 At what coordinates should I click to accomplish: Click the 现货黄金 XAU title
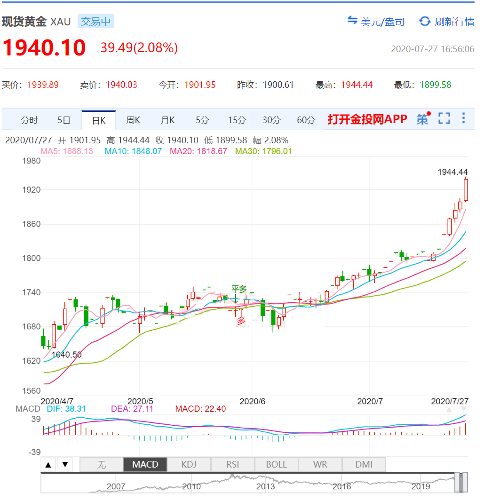[x=36, y=22]
